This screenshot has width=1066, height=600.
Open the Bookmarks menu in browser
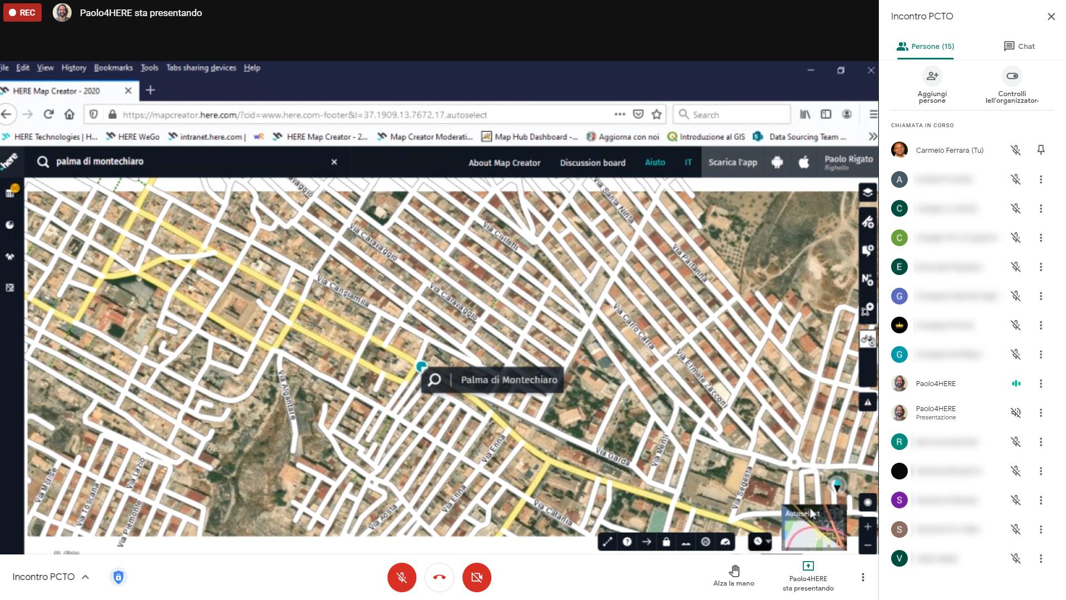pyautogui.click(x=113, y=68)
